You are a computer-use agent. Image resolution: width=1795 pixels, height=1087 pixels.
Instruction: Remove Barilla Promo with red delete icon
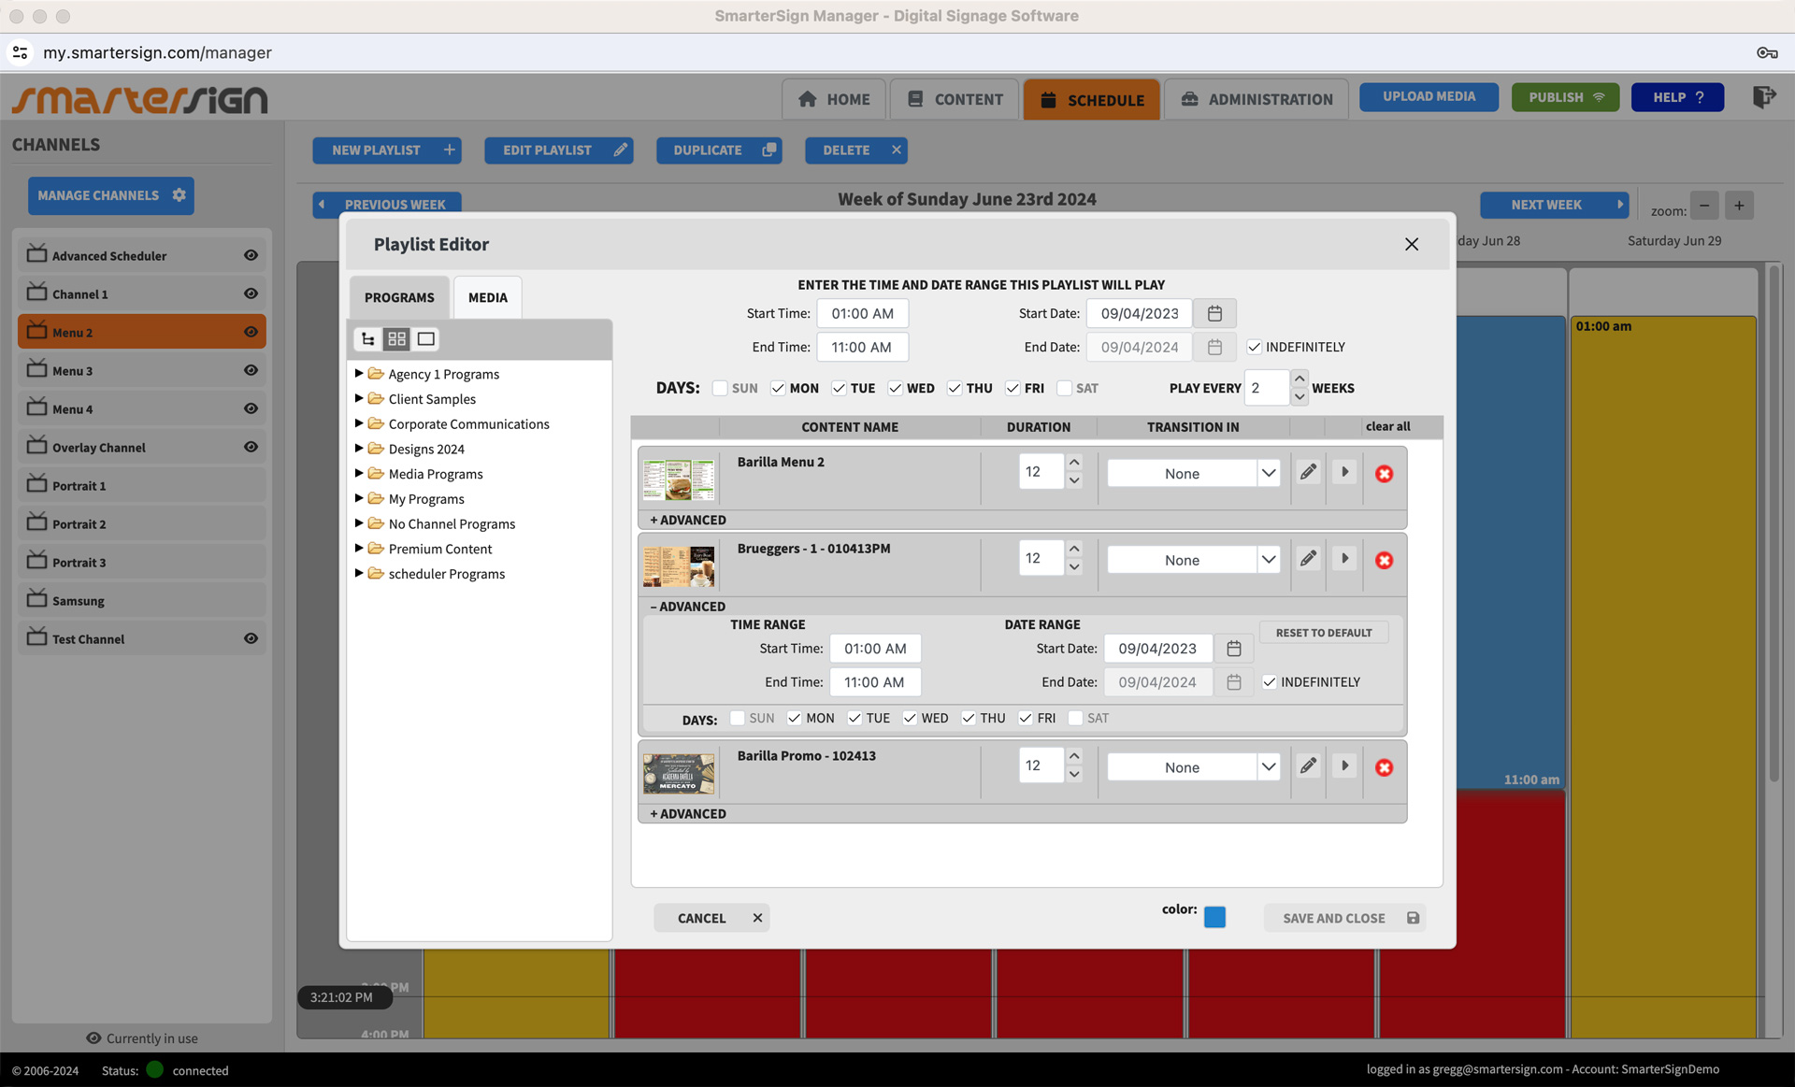(1384, 767)
